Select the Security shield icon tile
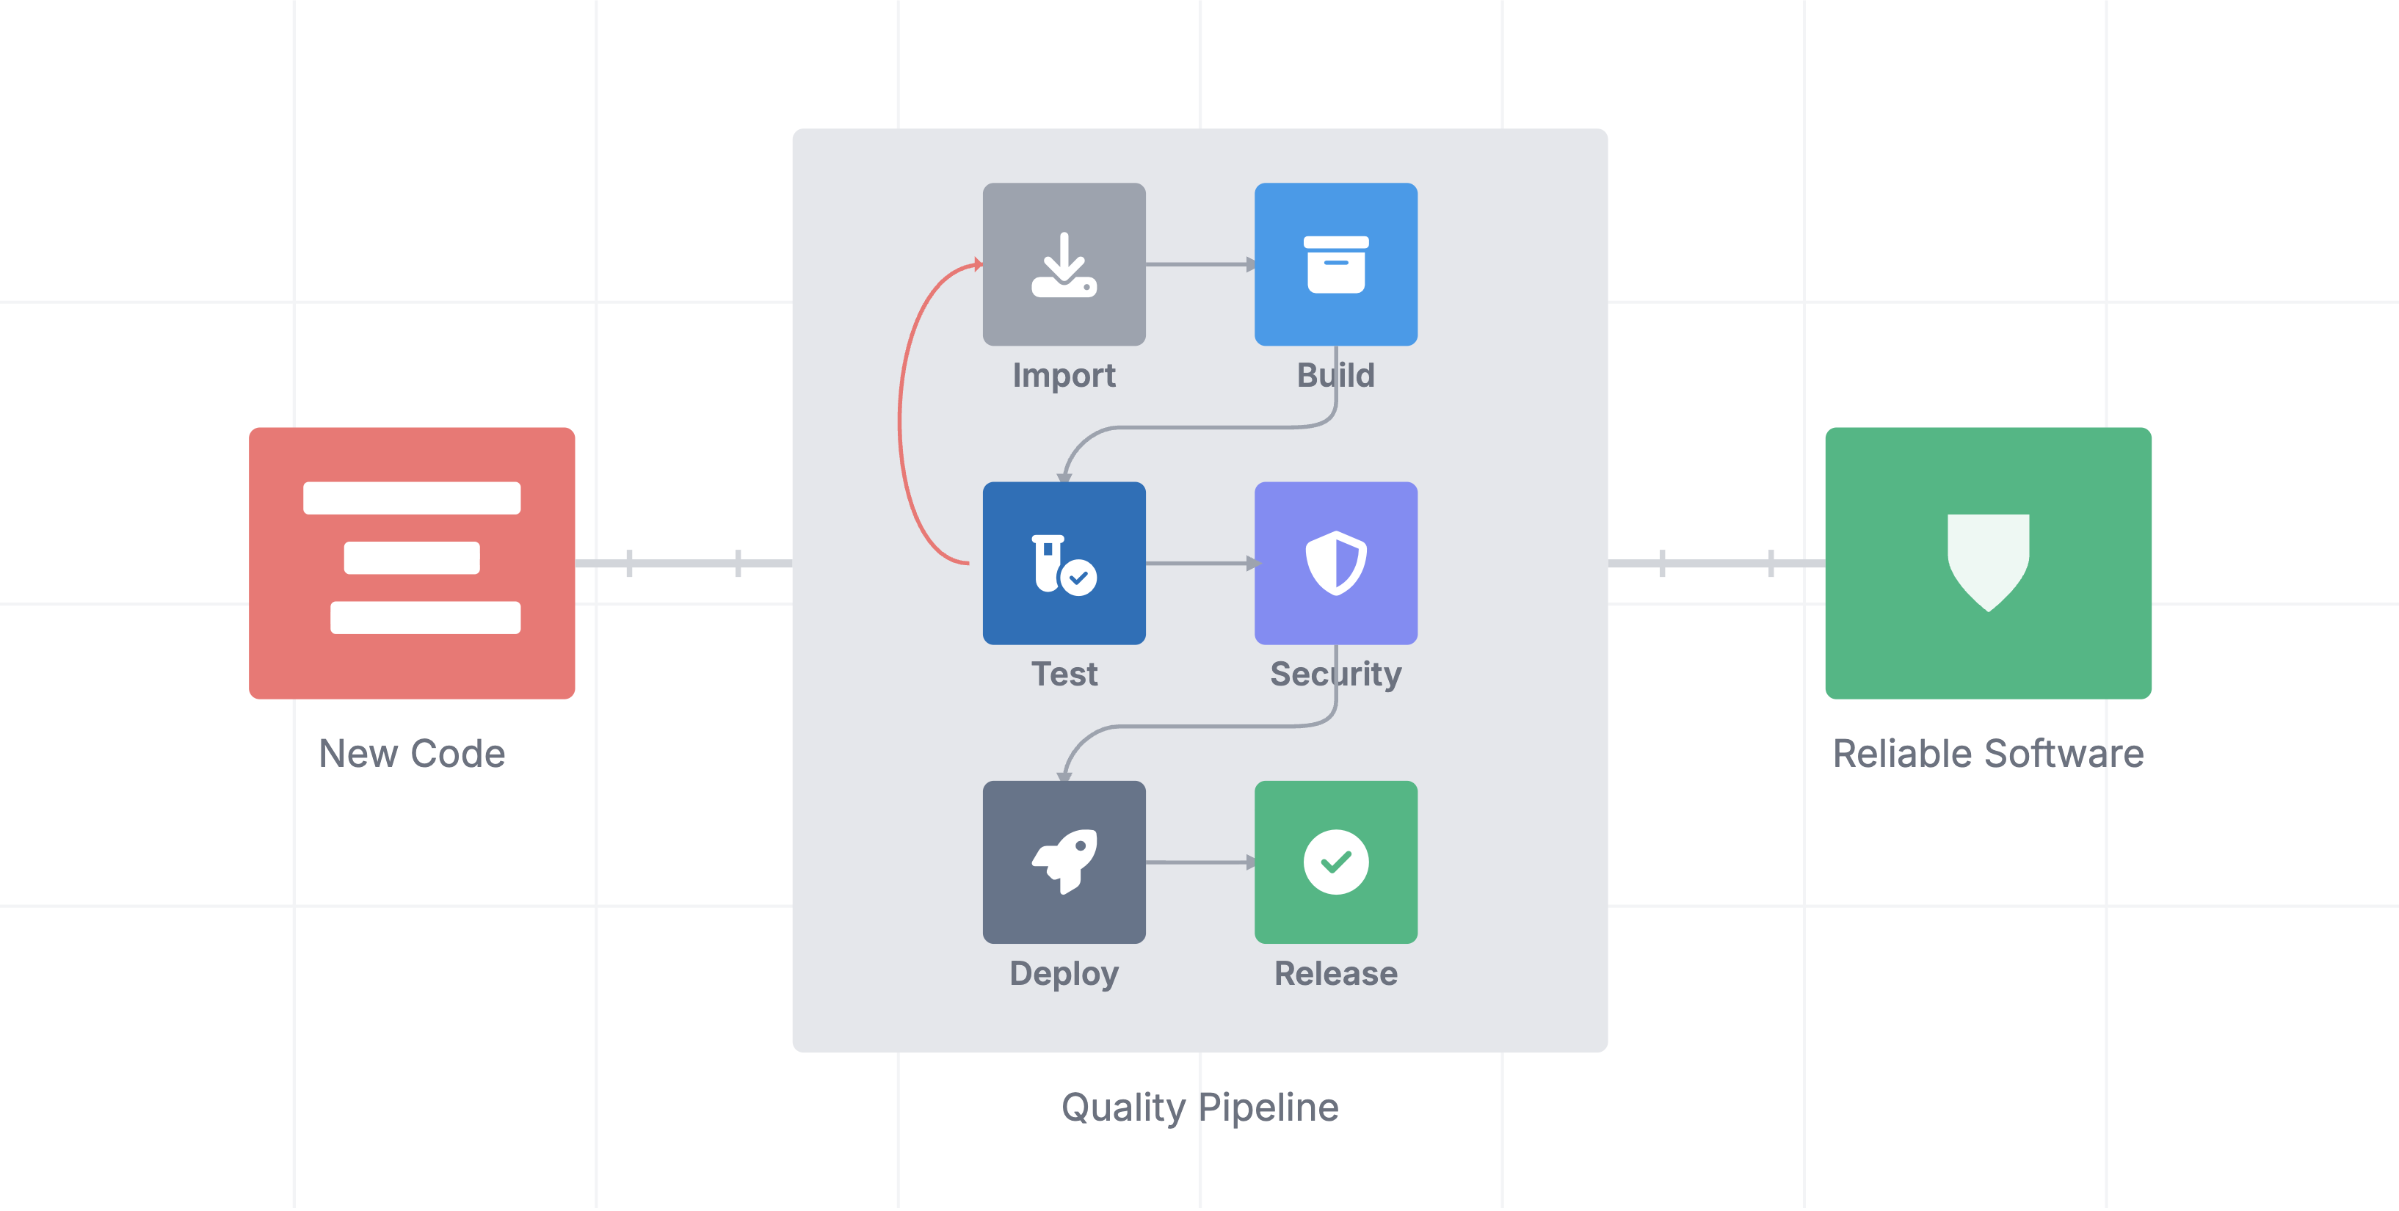The width and height of the screenshot is (2399, 1211). coord(1335,563)
